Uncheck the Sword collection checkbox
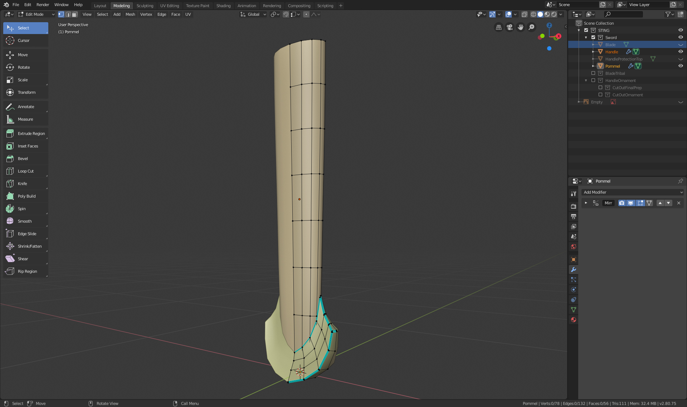687x407 pixels. click(x=593, y=38)
